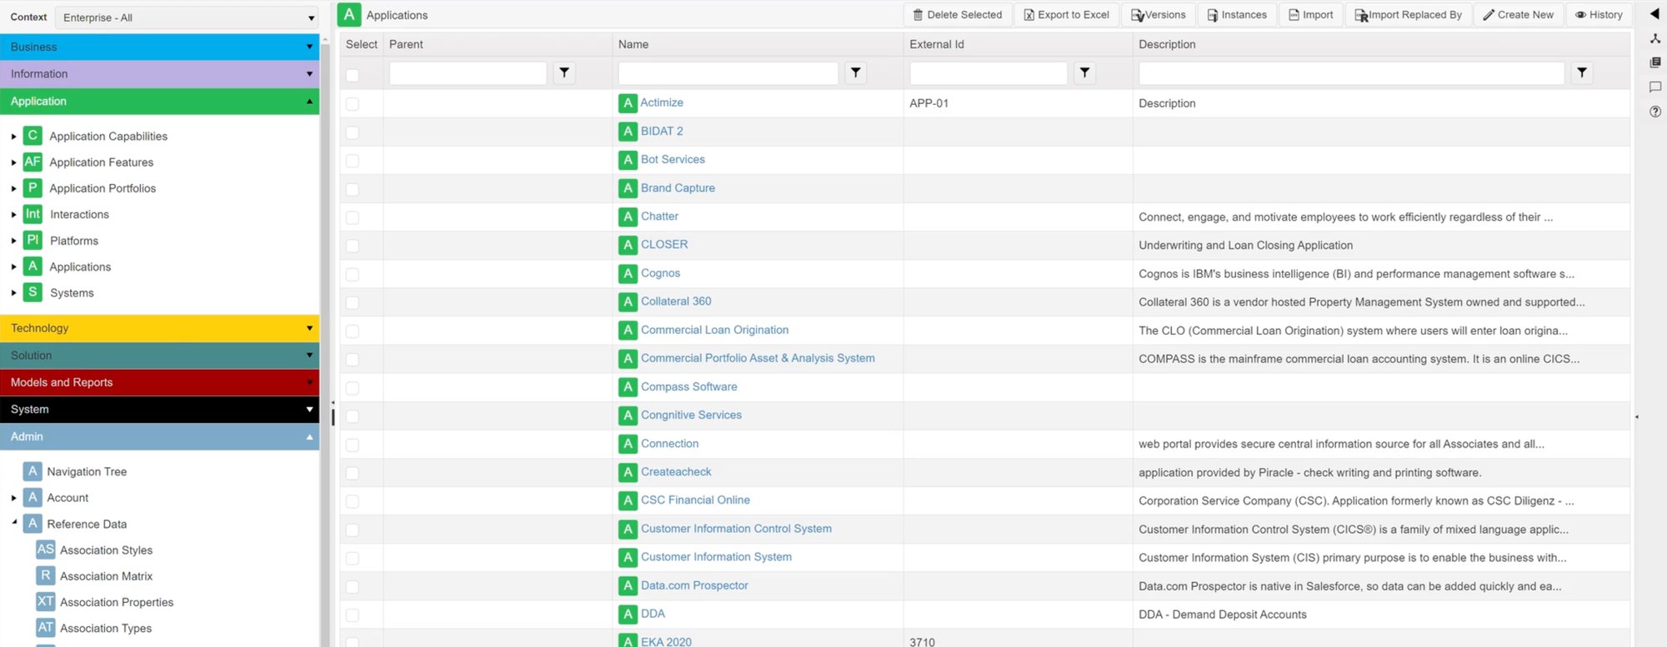The width and height of the screenshot is (1667, 647).
Task: Click the filter icon for External Id column
Action: coord(1084,73)
